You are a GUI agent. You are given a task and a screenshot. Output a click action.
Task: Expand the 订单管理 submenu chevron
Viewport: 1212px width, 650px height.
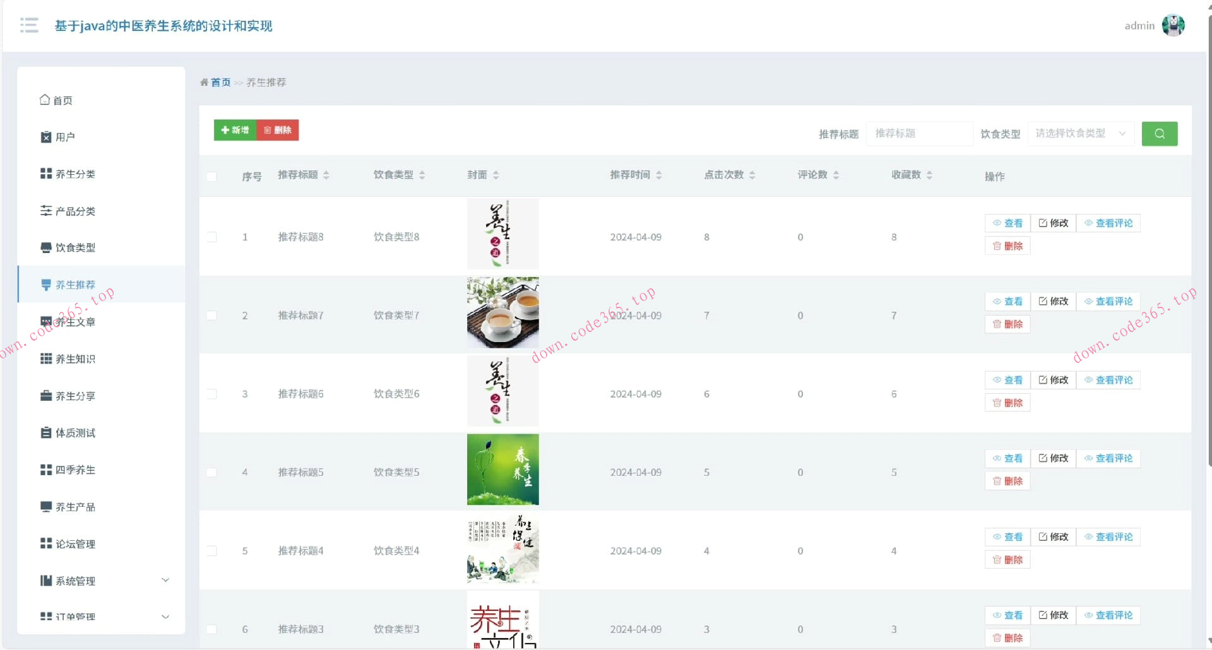tap(165, 617)
